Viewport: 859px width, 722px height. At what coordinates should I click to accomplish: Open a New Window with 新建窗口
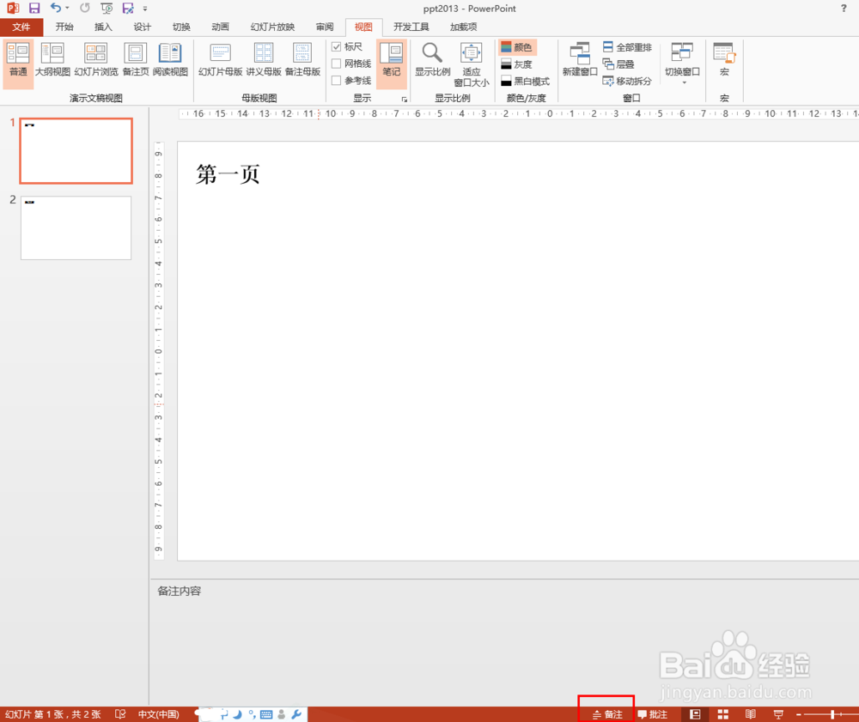pos(579,58)
